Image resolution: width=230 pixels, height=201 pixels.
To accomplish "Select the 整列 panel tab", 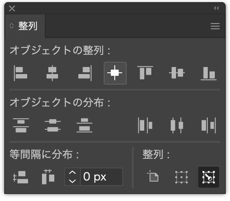I will 25,26.
